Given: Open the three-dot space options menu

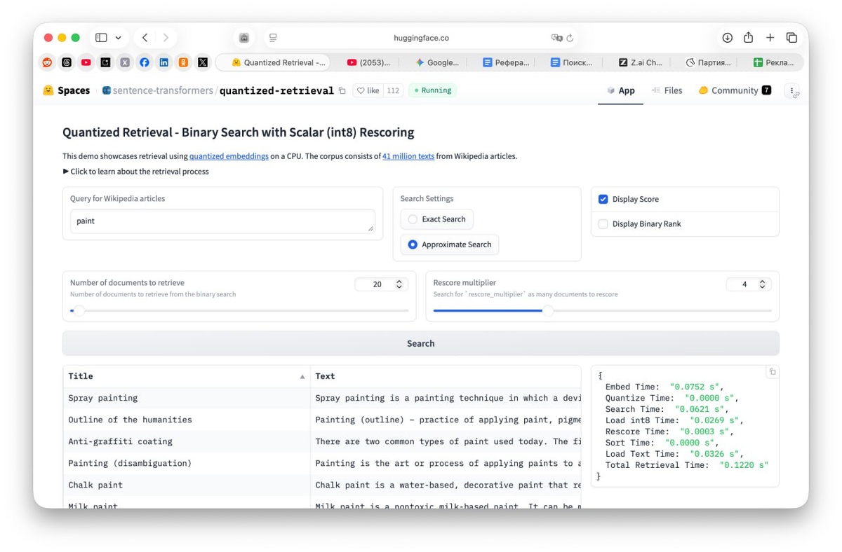Looking at the screenshot, I should (792, 90).
